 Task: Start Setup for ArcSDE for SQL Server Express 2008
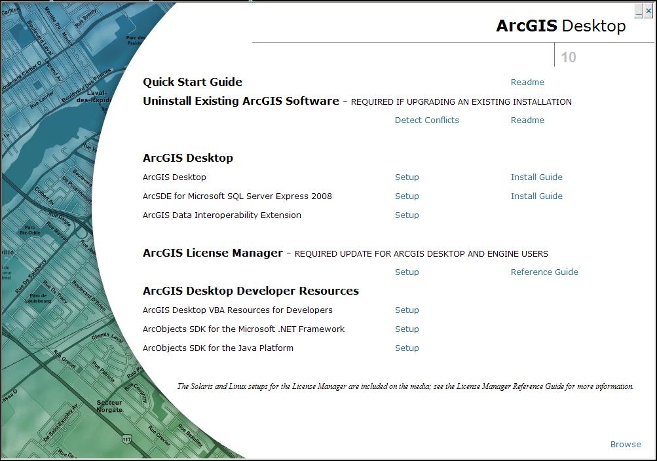point(406,196)
